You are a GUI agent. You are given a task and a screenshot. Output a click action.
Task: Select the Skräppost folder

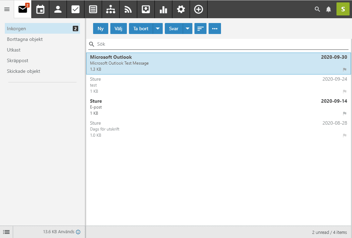(x=18, y=60)
